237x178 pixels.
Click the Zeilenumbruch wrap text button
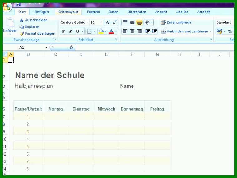click(x=176, y=22)
